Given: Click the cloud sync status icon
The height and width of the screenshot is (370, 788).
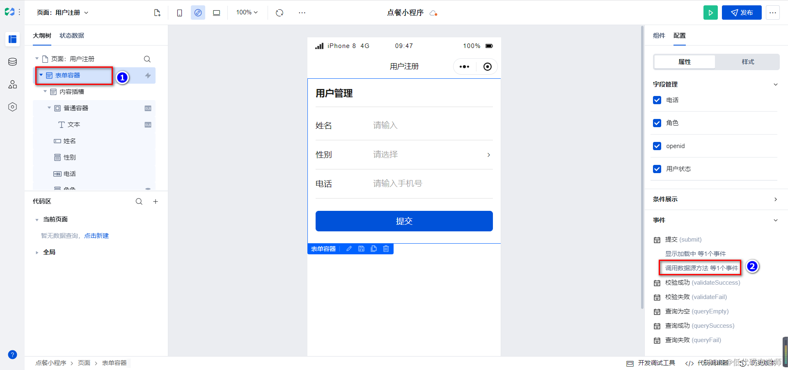Looking at the screenshot, I should [x=433, y=13].
